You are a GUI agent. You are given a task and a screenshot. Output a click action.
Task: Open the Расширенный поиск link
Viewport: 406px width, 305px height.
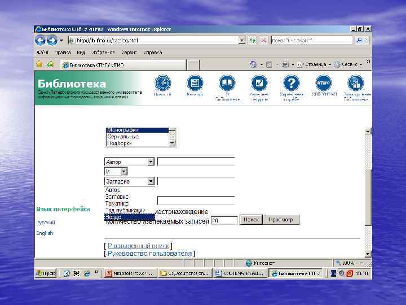138,245
